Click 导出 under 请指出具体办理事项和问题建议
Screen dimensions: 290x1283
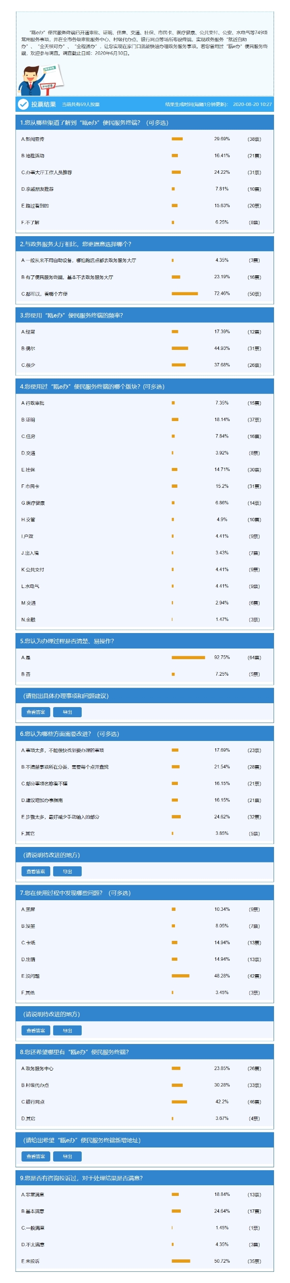point(67,712)
